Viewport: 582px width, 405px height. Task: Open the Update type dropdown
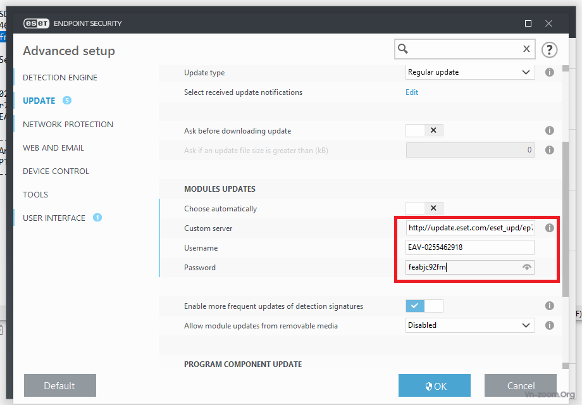pos(470,72)
